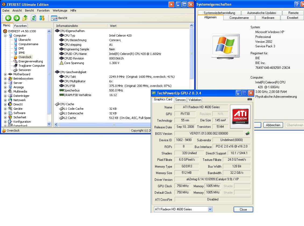This screenshot has width=304, height=226.
Task: Click the Windows XP logo monitor image
Action: coord(225,46)
